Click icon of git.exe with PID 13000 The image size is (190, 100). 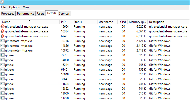coord(3,93)
